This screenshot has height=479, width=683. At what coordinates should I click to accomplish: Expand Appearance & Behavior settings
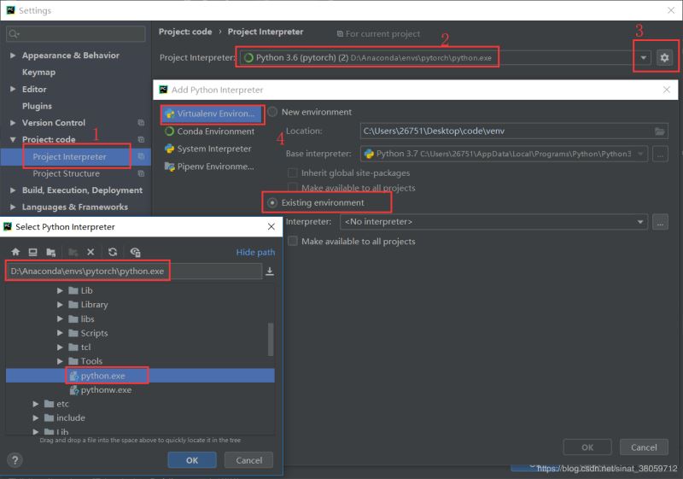pyautogui.click(x=13, y=55)
